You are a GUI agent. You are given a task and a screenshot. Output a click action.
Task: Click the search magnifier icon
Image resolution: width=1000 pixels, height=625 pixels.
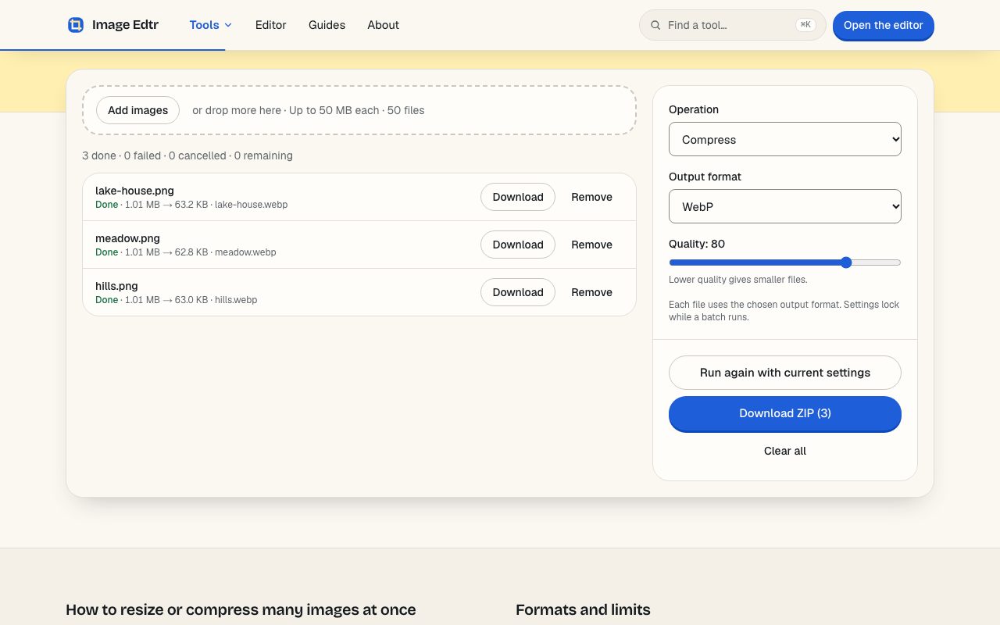pos(655,25)
